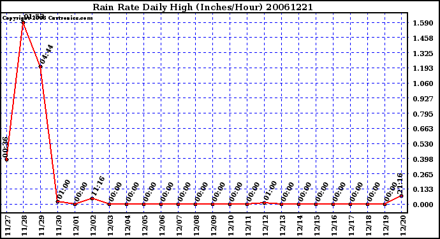Image resolution: width=440 pixels, height=239 pixels.
Task: Select the 12/20 data point marker
Action: (402, 196)
